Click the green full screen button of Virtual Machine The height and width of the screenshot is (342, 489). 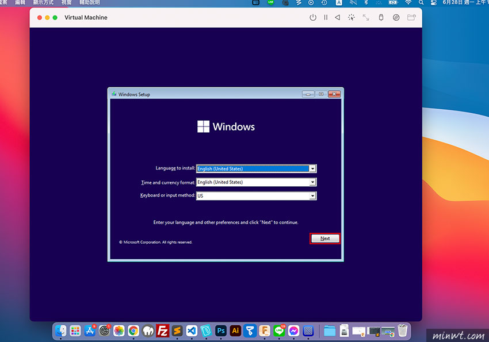(x=55, y=17)
